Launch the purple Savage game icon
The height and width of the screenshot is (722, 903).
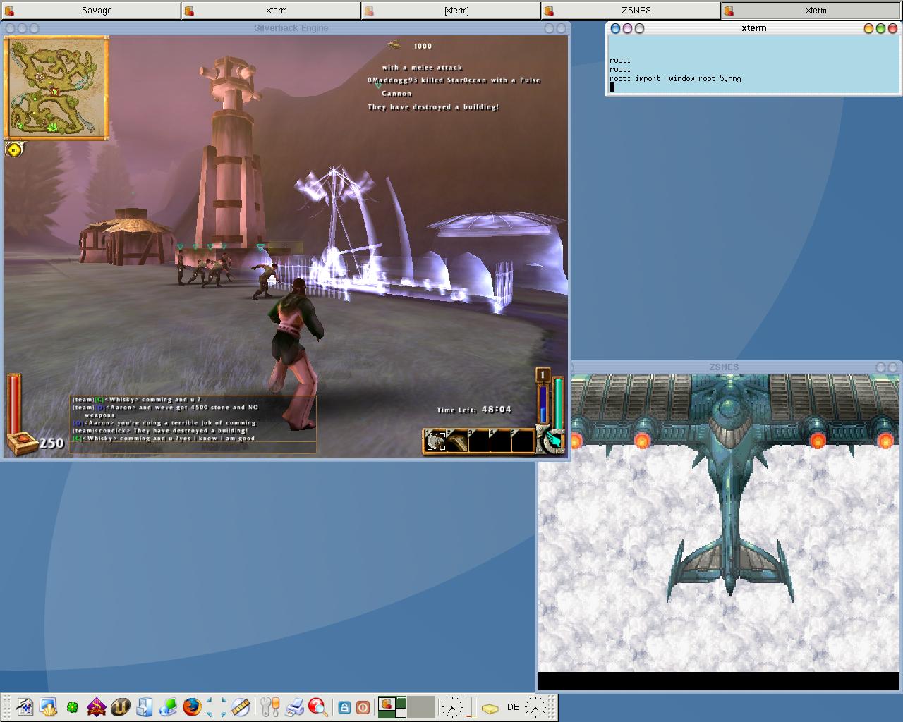tap(96, 707)
